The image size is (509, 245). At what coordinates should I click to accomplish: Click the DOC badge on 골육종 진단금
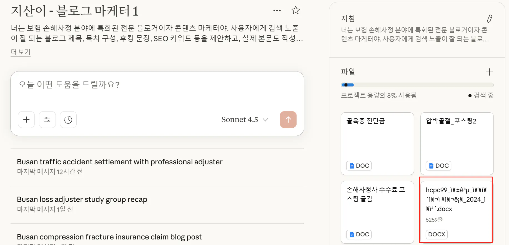[x=359, y=165]
